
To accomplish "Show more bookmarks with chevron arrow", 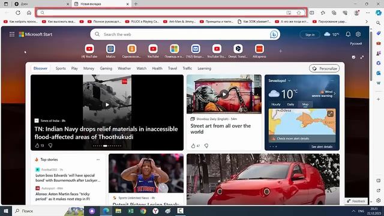I will (x=367, y=22).
